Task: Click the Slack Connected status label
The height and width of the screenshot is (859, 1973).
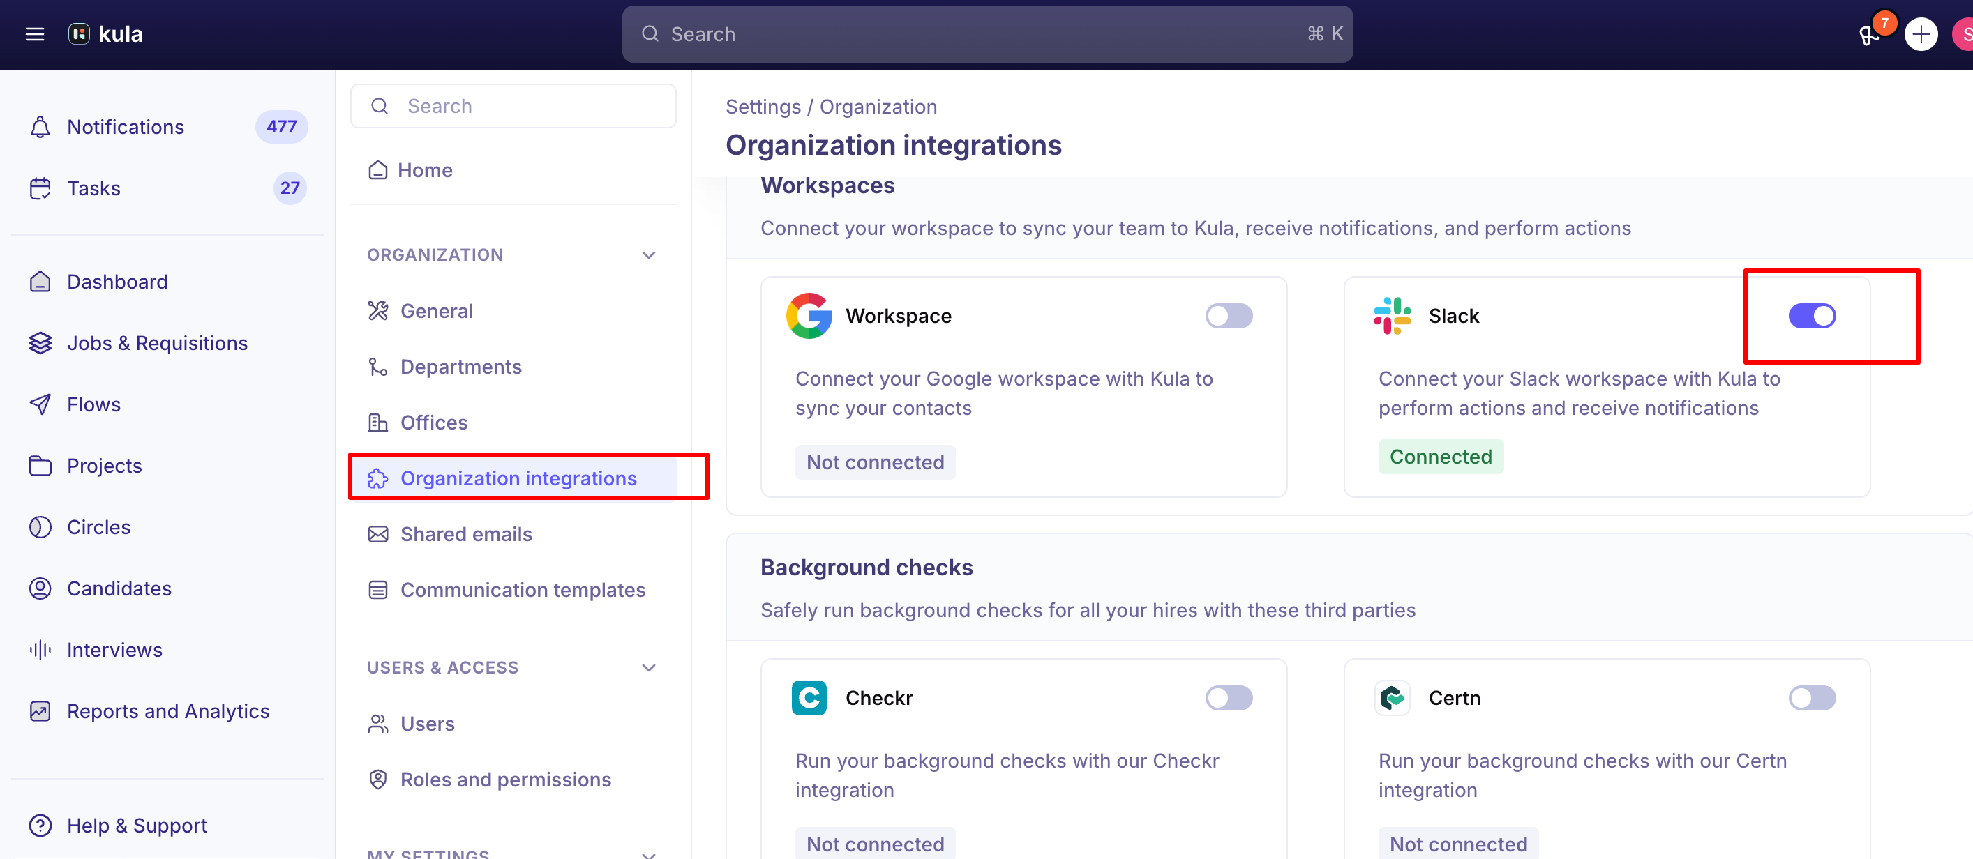Action: pyautogui.click(x=1441, y=457)
